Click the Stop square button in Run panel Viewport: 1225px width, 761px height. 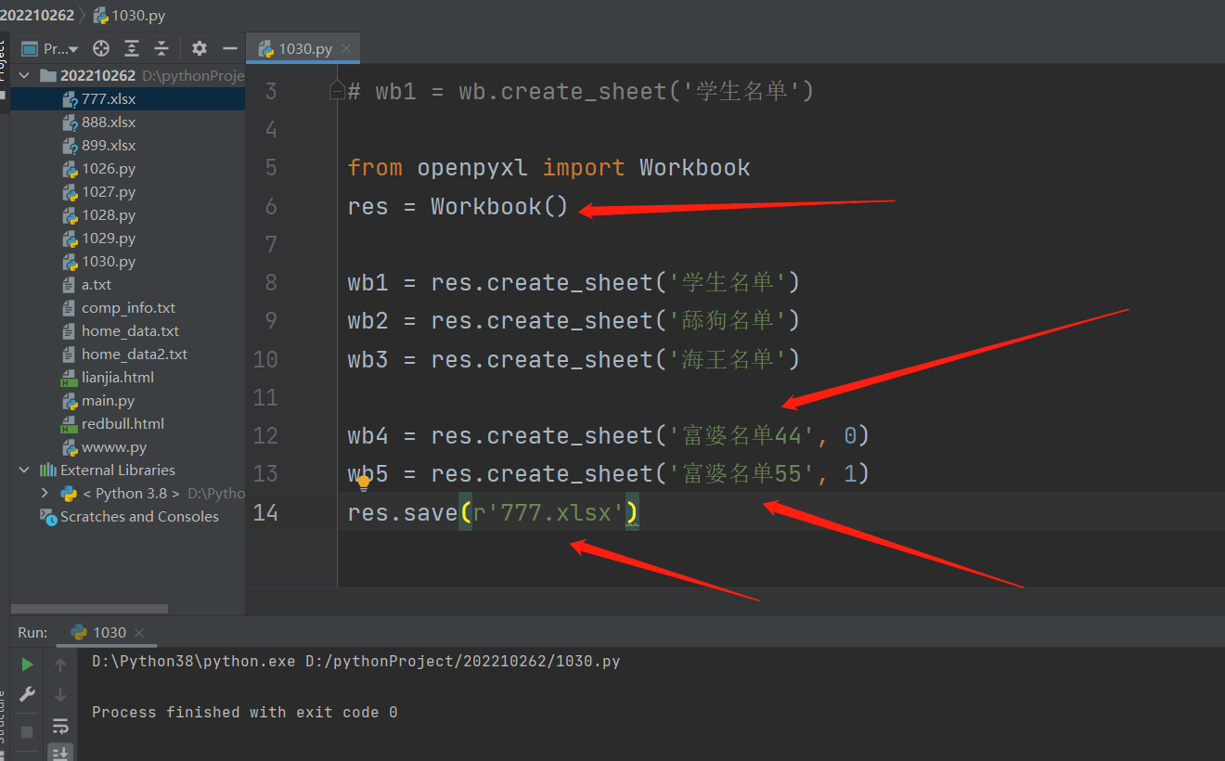point(27,731)
